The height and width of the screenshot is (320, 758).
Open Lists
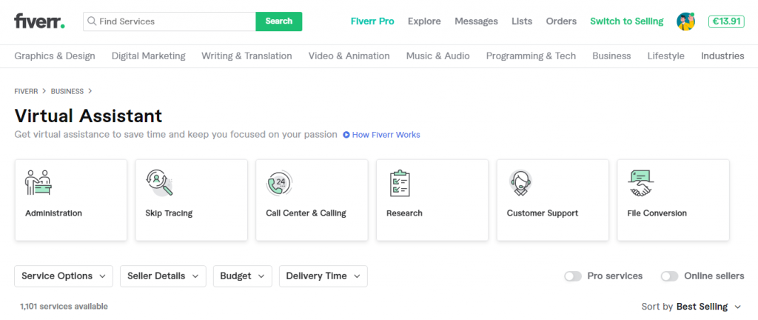coord(522,21)
